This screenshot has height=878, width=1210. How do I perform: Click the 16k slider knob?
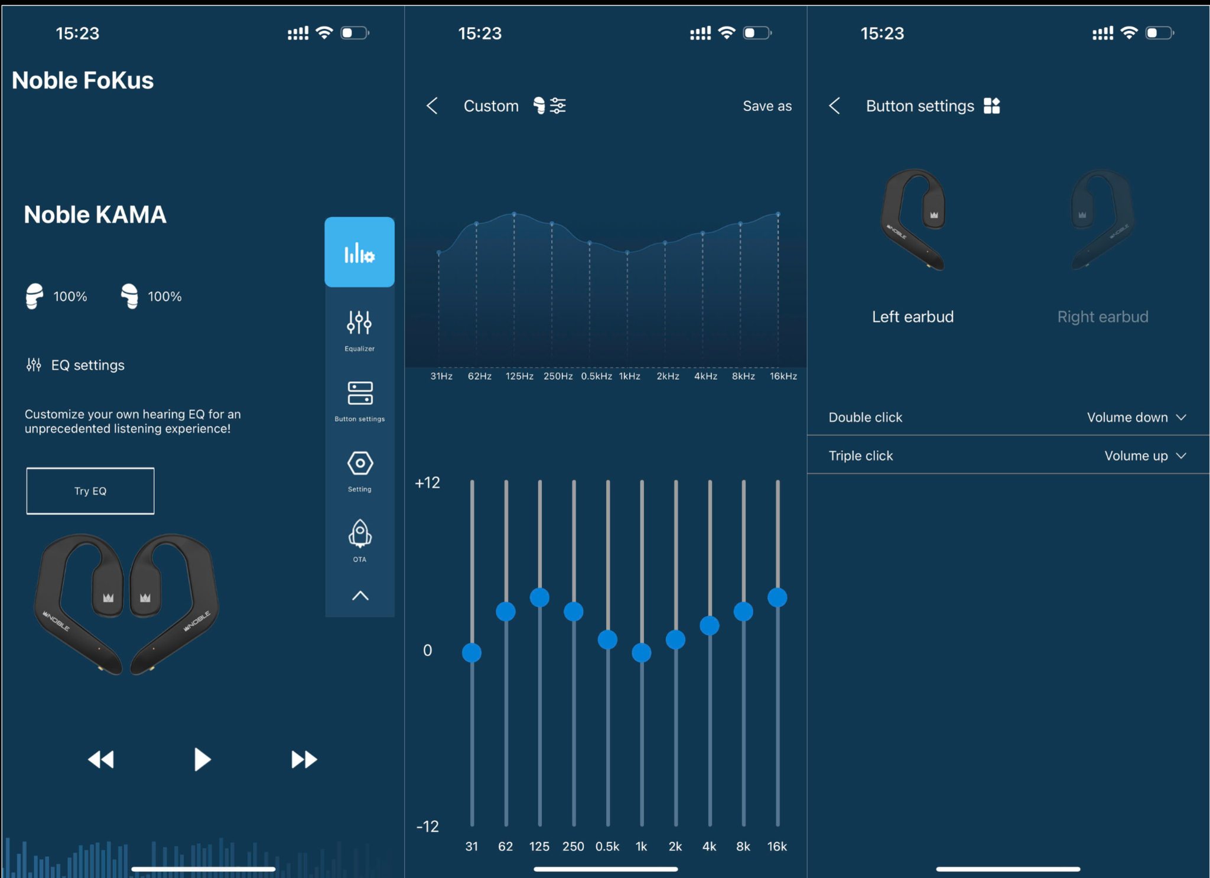(778, 597)
